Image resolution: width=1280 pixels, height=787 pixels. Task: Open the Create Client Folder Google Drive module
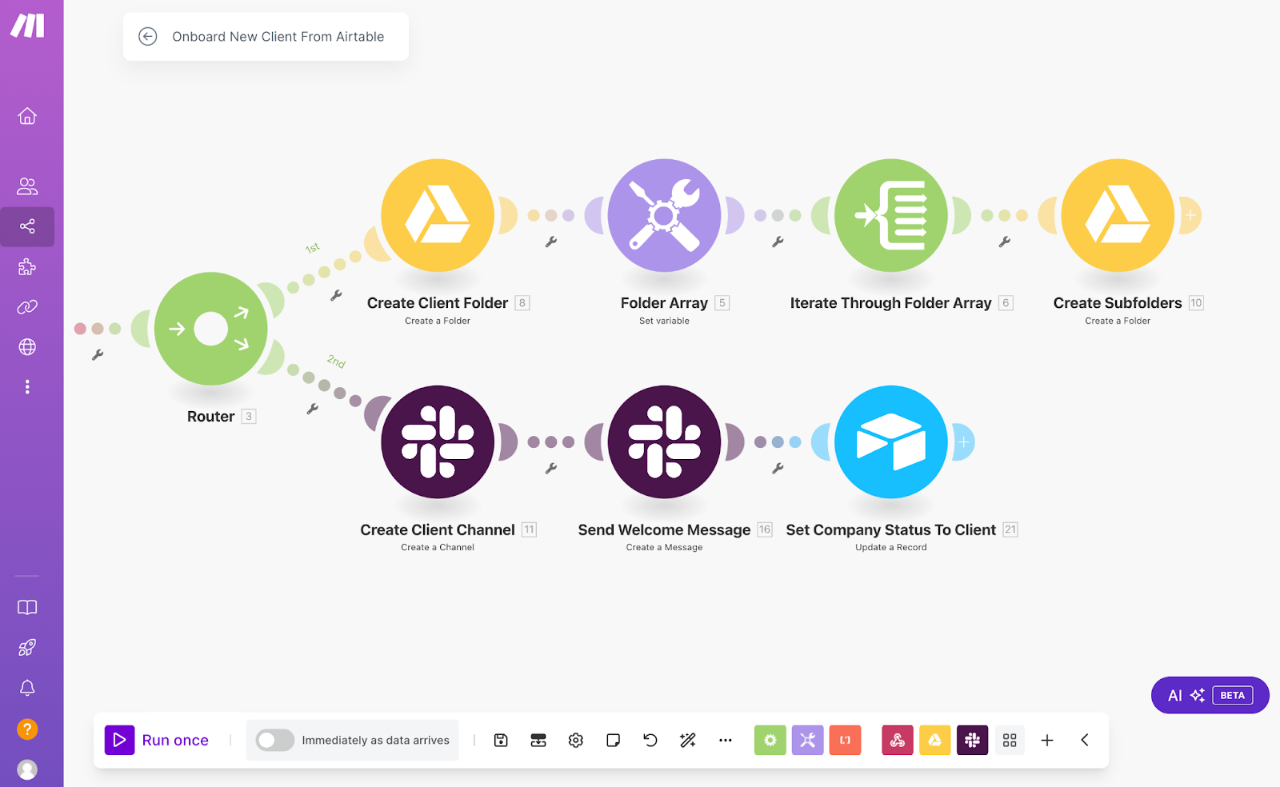click(x=438, y=216)
